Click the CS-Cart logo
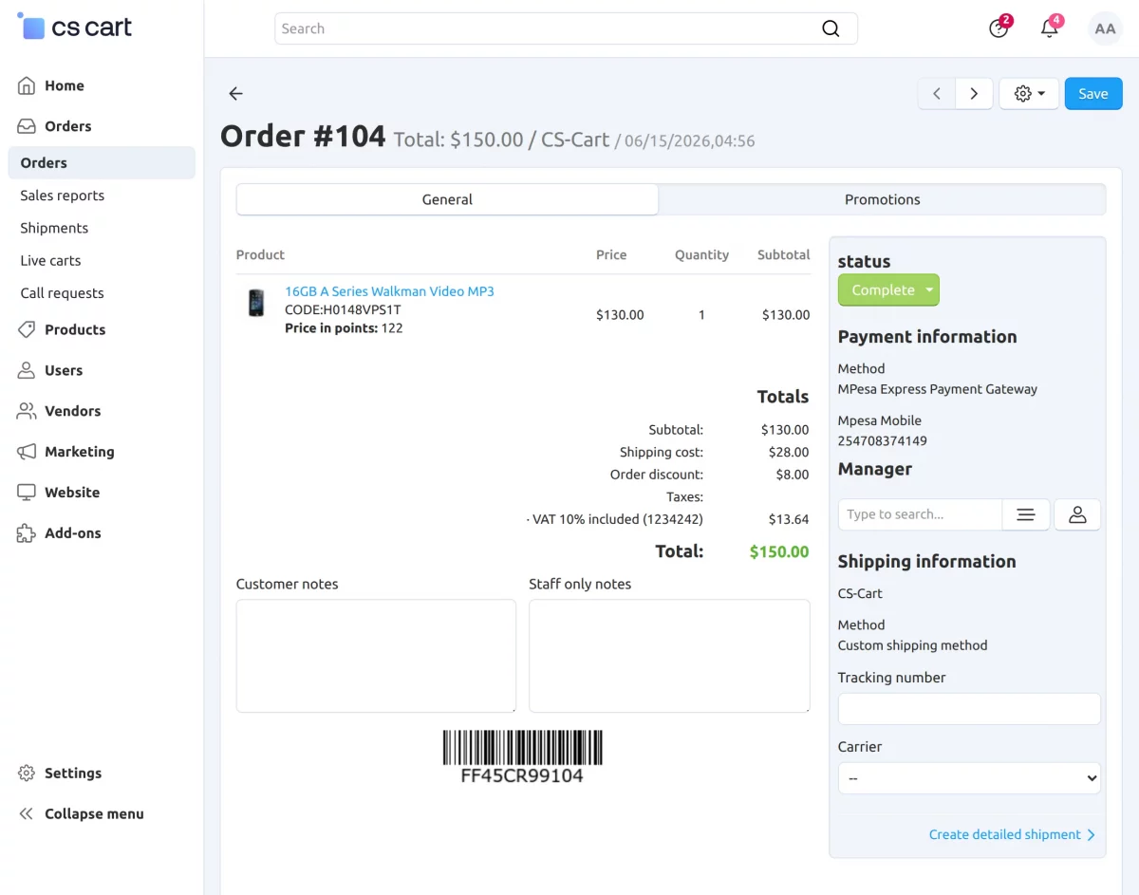The image size is (1139, 895). (x=75, y=27)
